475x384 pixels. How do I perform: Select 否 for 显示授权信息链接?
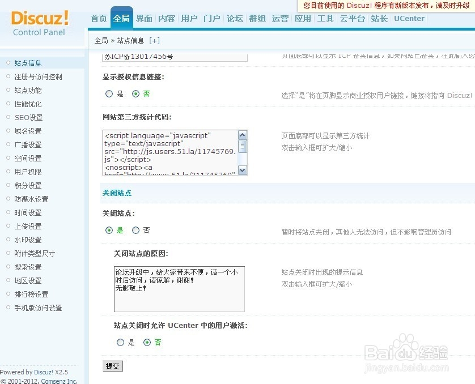tap(135, 94)
